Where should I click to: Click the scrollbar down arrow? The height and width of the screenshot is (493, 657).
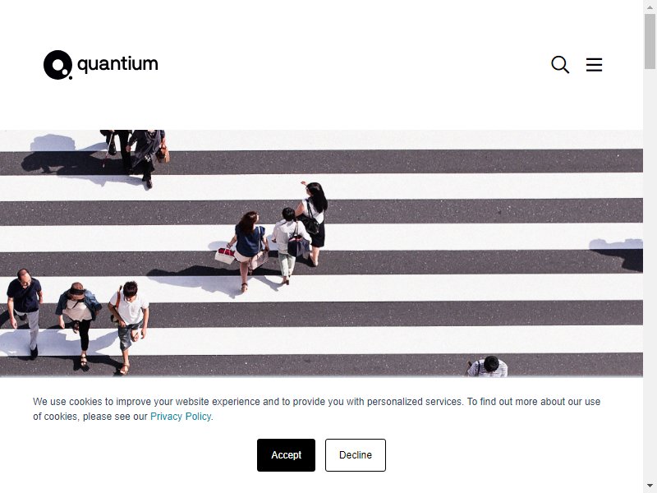(650, 486)
